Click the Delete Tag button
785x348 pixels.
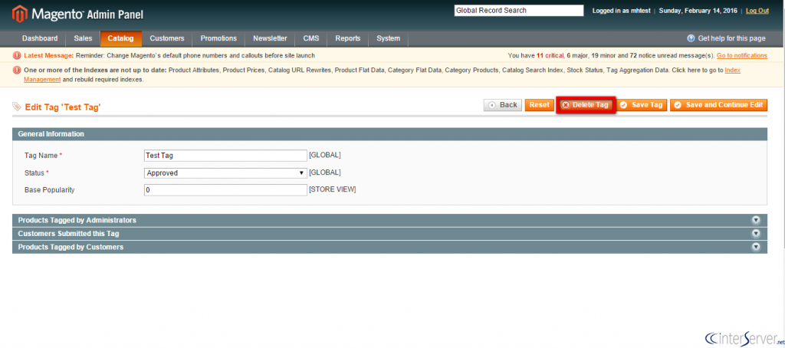pos(585,105)
